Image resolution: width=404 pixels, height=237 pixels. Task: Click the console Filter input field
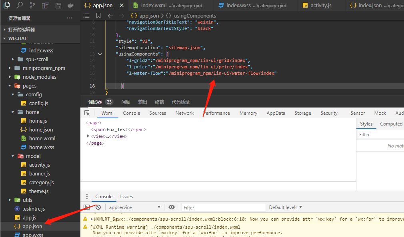point(224,207)
